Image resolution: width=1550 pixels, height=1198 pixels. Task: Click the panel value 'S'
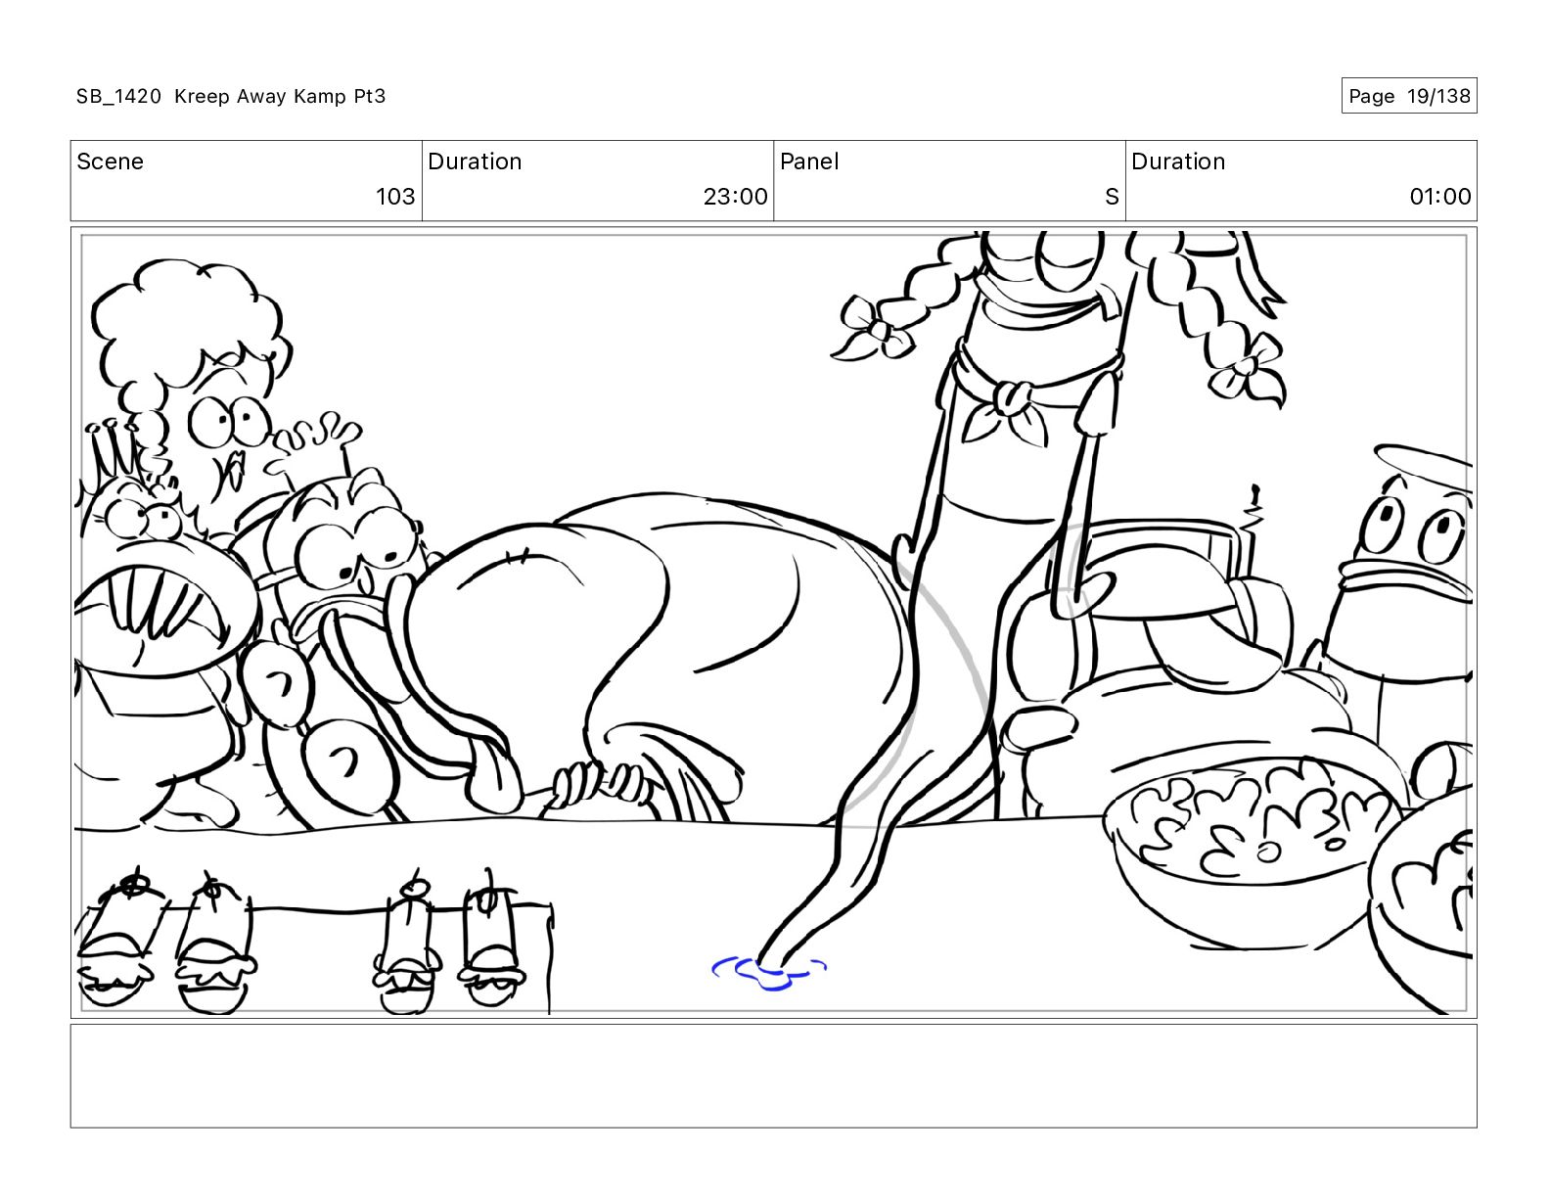pyautogui.click(x=1112, y=197)
